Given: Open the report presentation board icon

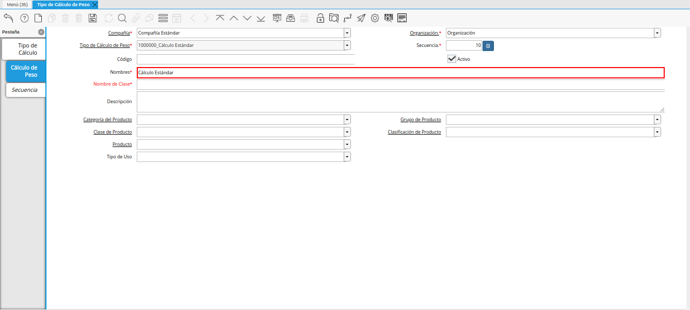Looking at the screenshot, I should (x=277, y=18).
